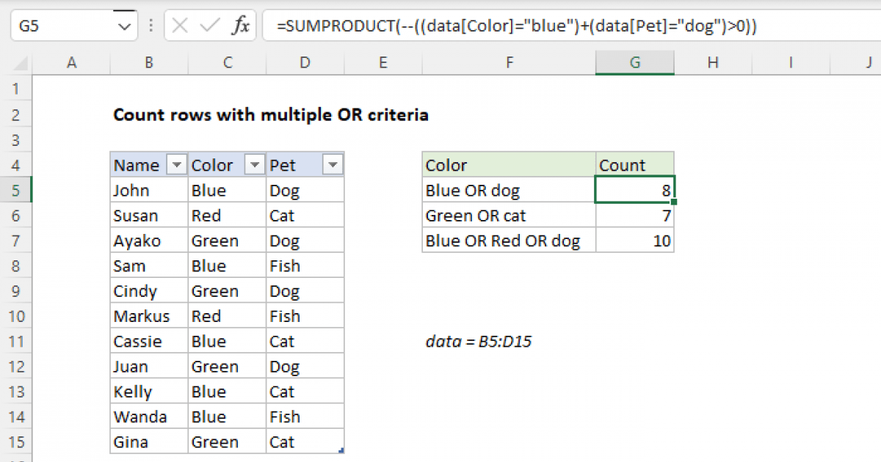Viewport: 881px width, 462px height.
Task: Select row 5 header
Action: point(15,191)
